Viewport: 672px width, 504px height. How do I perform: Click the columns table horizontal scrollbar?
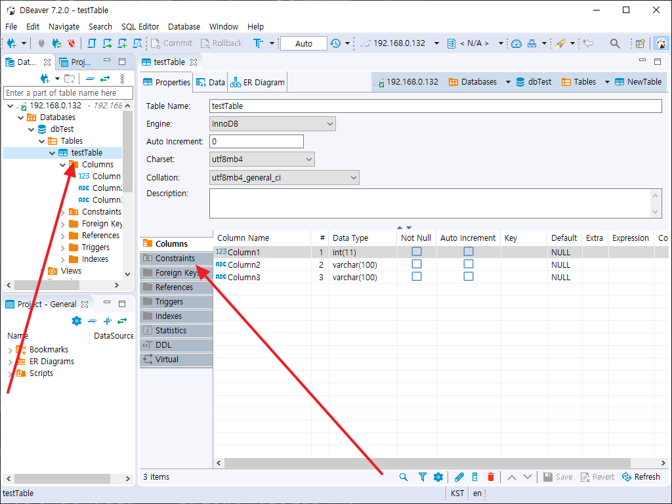click(427, 463)
